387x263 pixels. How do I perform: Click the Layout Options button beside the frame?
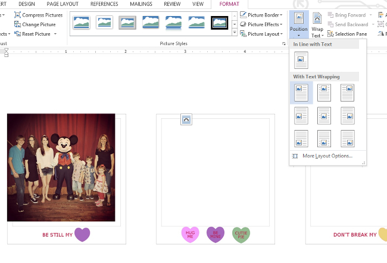coord(186,119)
